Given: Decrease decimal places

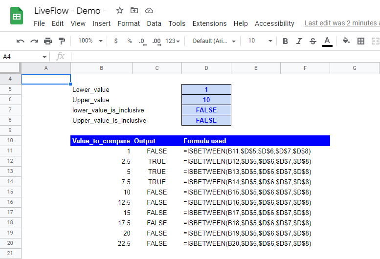Looking at the screenshot, I should [x=143, y=42].
